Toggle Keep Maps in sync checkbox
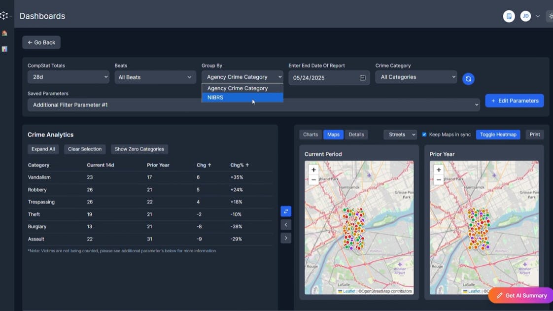The width and height of the screenshot is (553, 311). (424, 135)
